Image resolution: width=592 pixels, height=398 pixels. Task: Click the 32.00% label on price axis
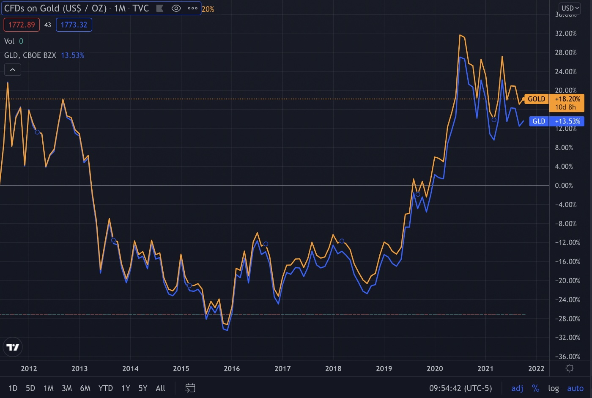(x=566, y=33)
